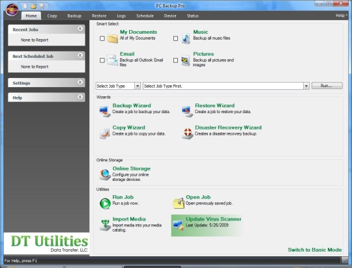Screen dimensions: 352x268
Task: Click the Online Storage heading link
Action: click(x=132, y=168)
